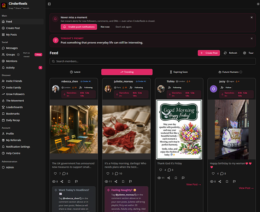The height and width of the screenshot is (212, 260).
Task: Bookmark rebecca_chen's post
Action: (69, 182)
